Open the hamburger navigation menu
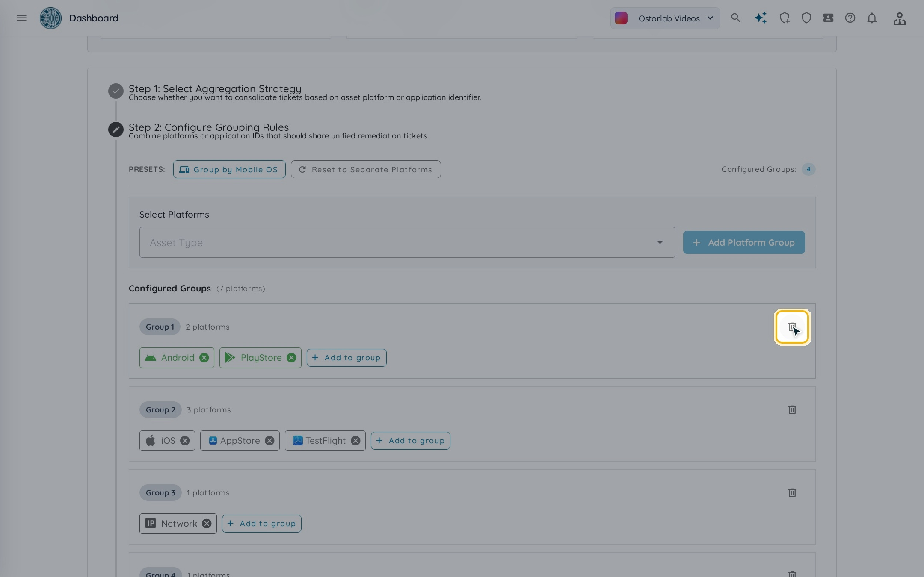Viewport: 924px width, 577px height. click(21, 18)
